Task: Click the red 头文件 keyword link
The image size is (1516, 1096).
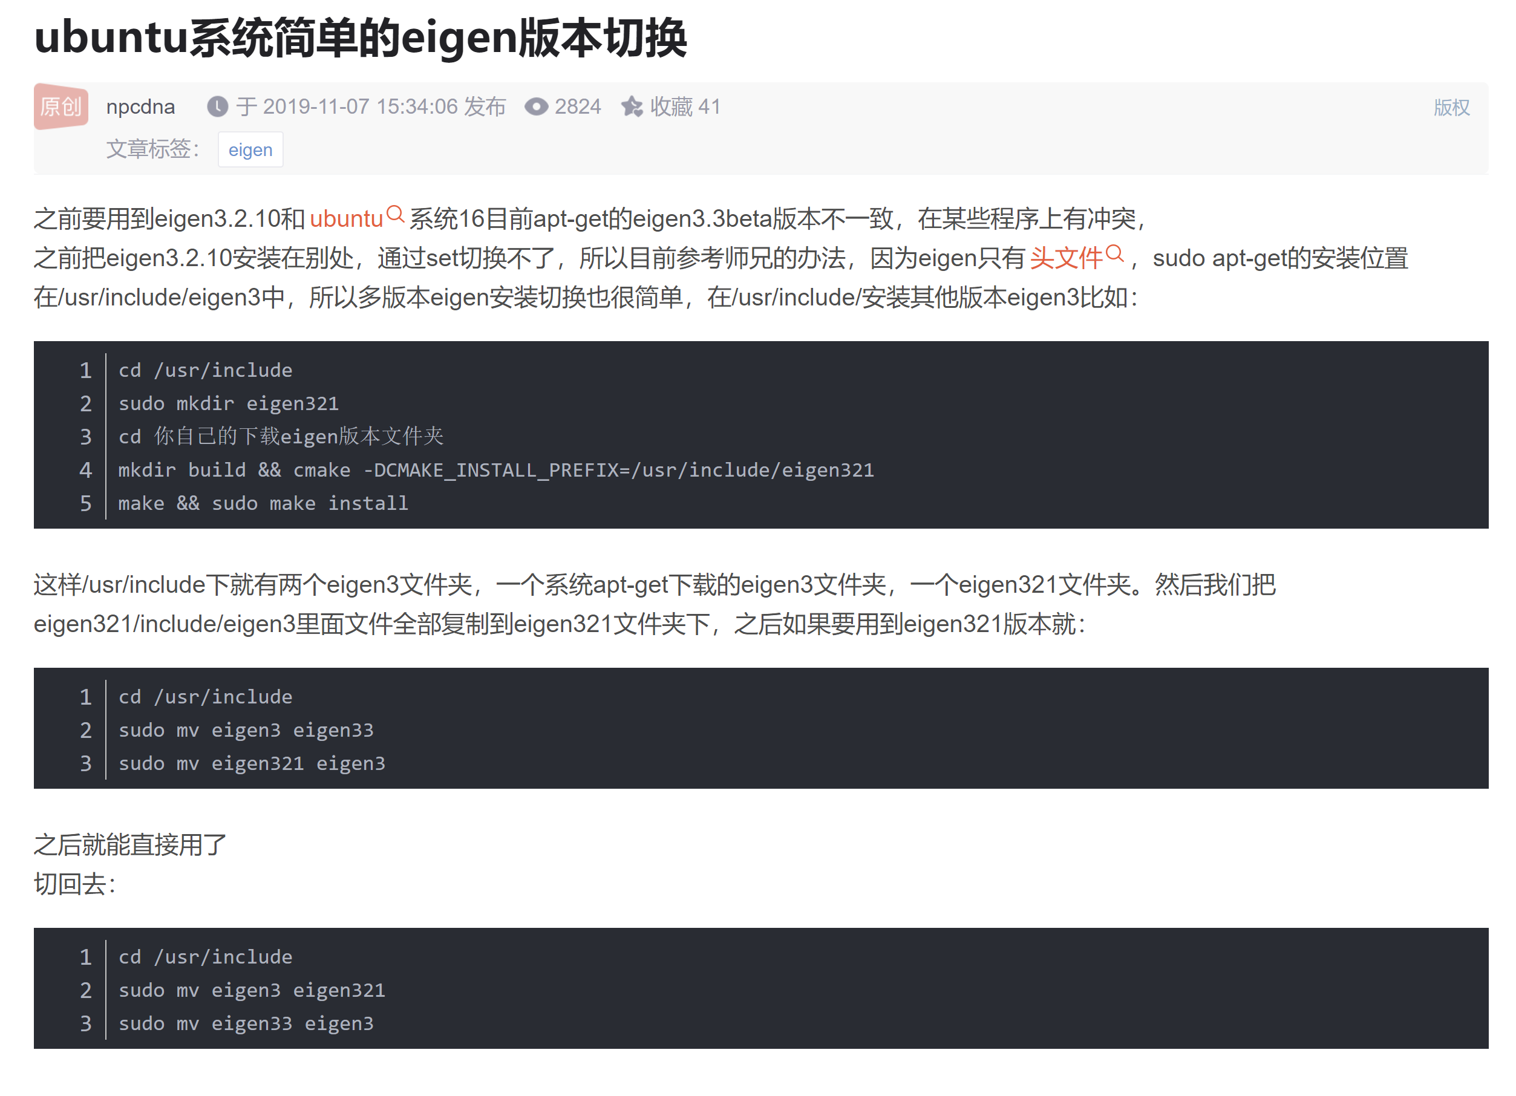Action: point(1065,259)
